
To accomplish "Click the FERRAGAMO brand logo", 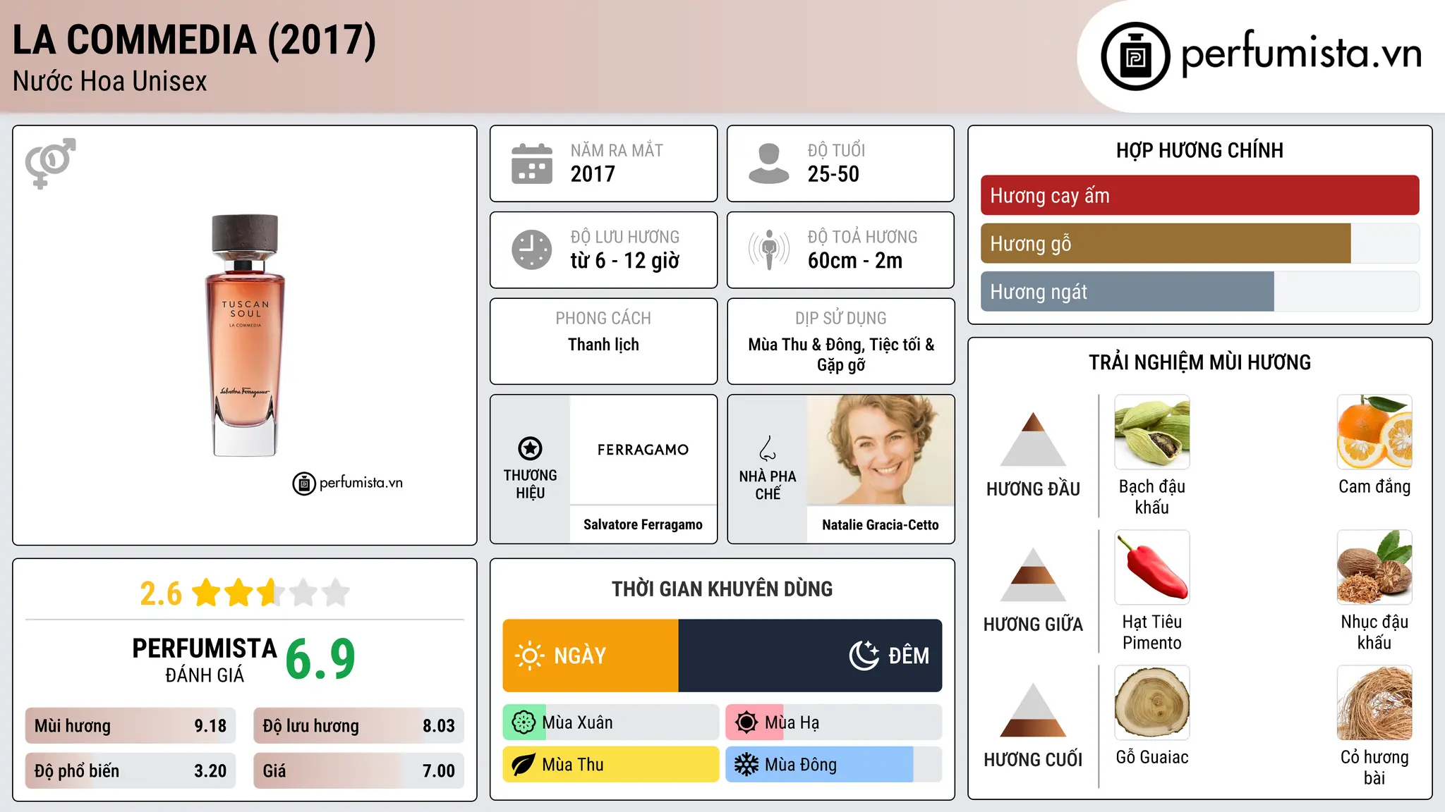I will coord(643,450).
